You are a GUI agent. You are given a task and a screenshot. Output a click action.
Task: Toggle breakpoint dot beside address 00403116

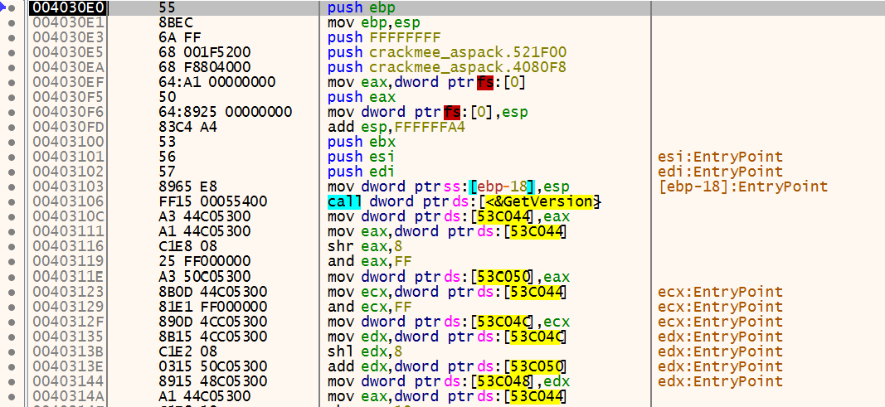[x=11, y=246]
